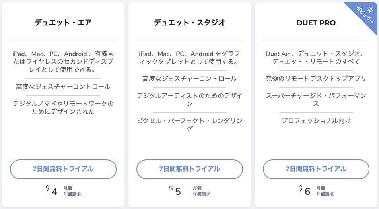Select the ポピュラー corner badge

(364, 15)
